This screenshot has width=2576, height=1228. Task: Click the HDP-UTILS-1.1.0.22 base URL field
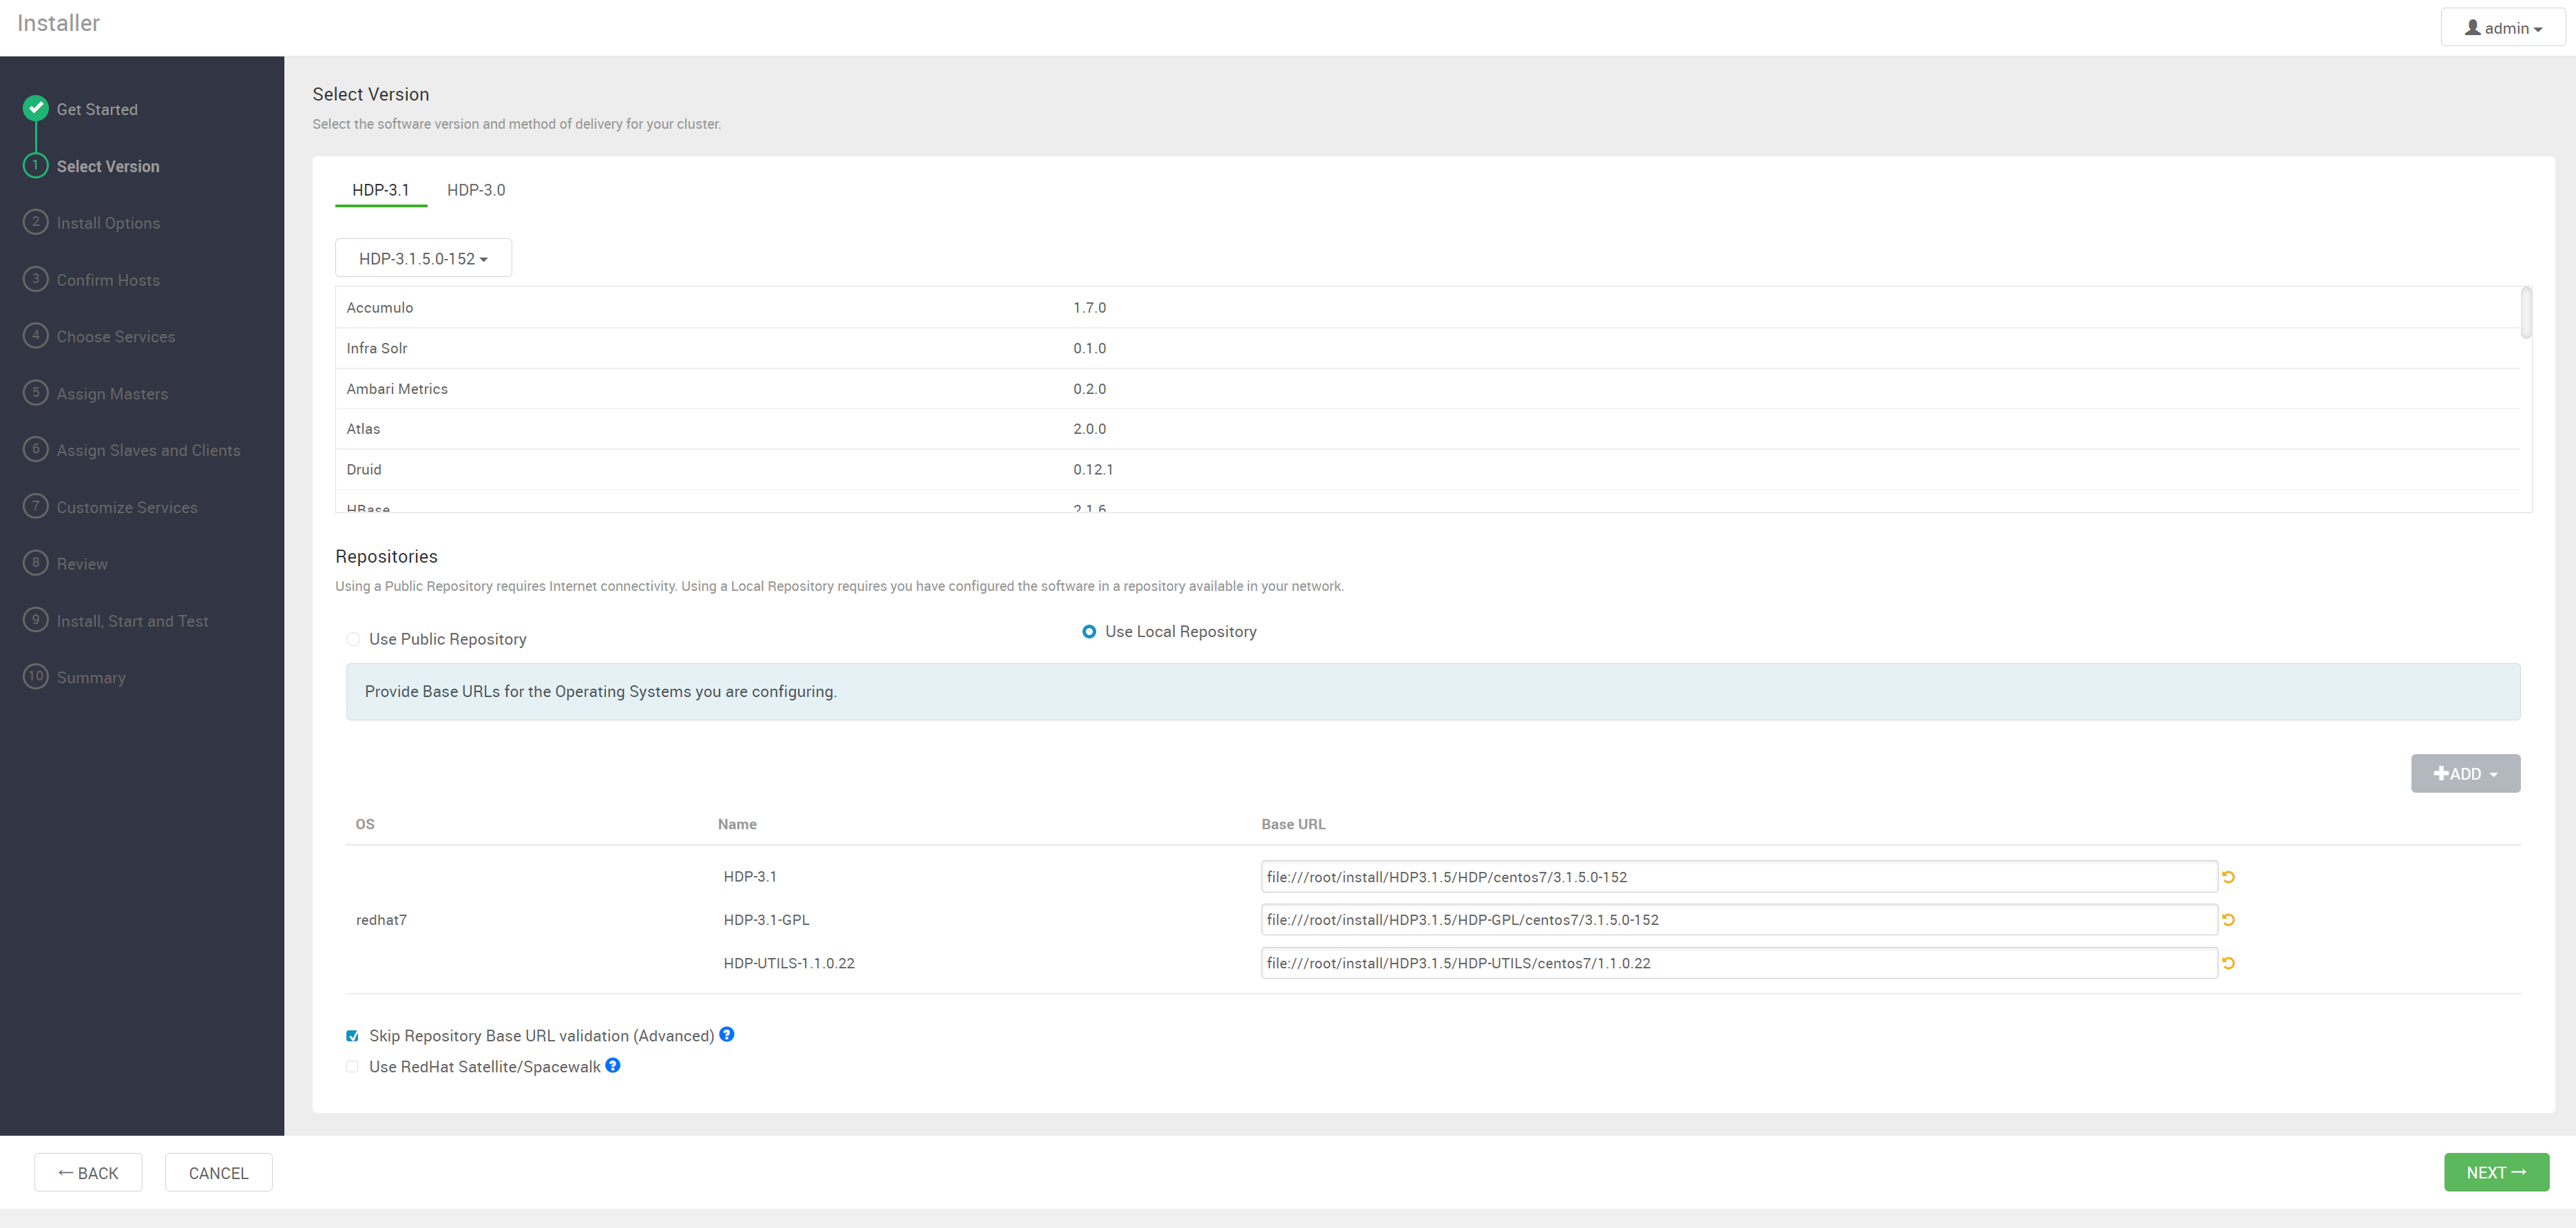1738,963
